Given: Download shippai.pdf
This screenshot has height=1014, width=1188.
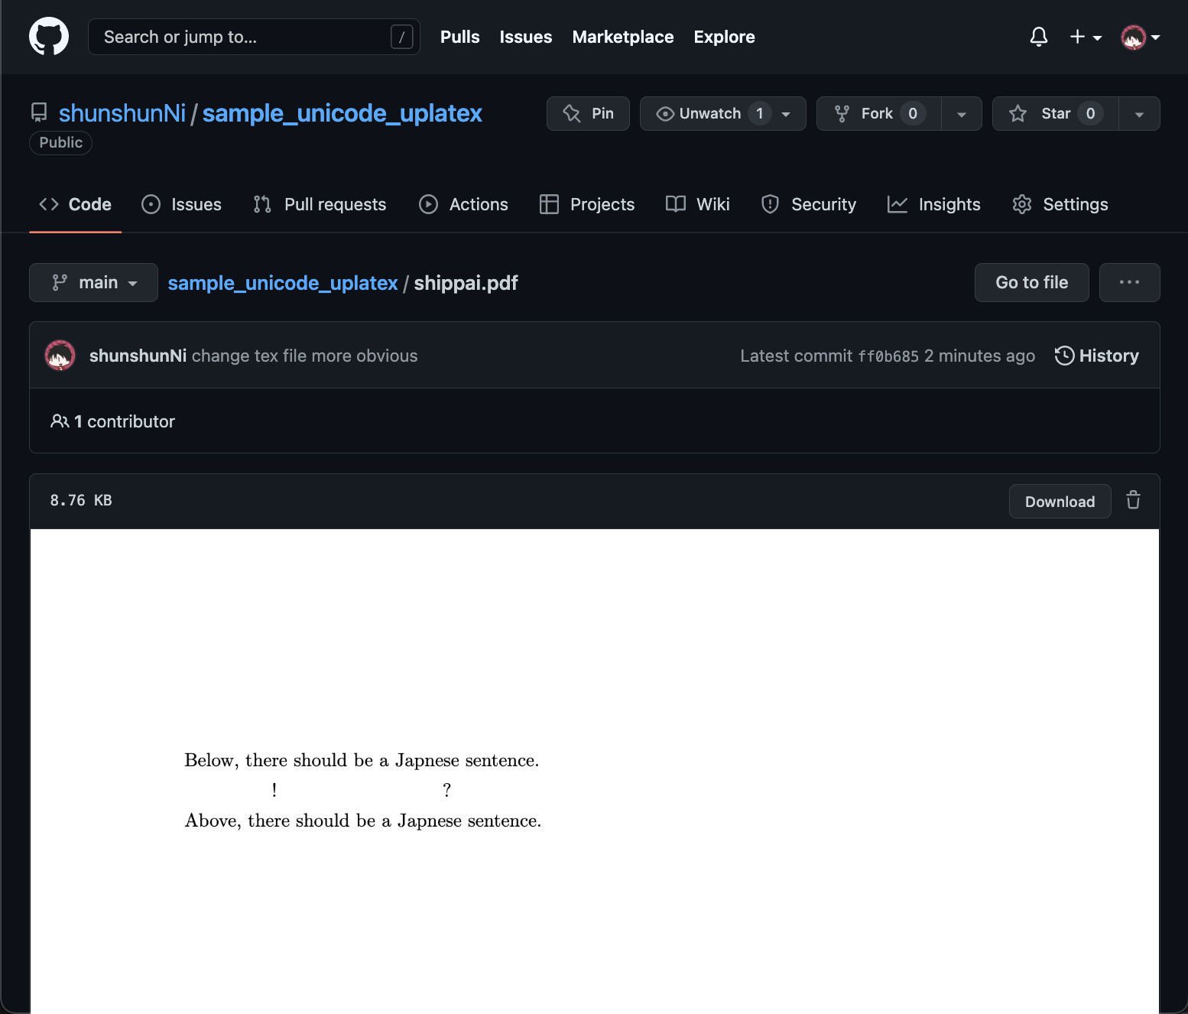Looking at the screenshot, I should (x=1060, y=502).
